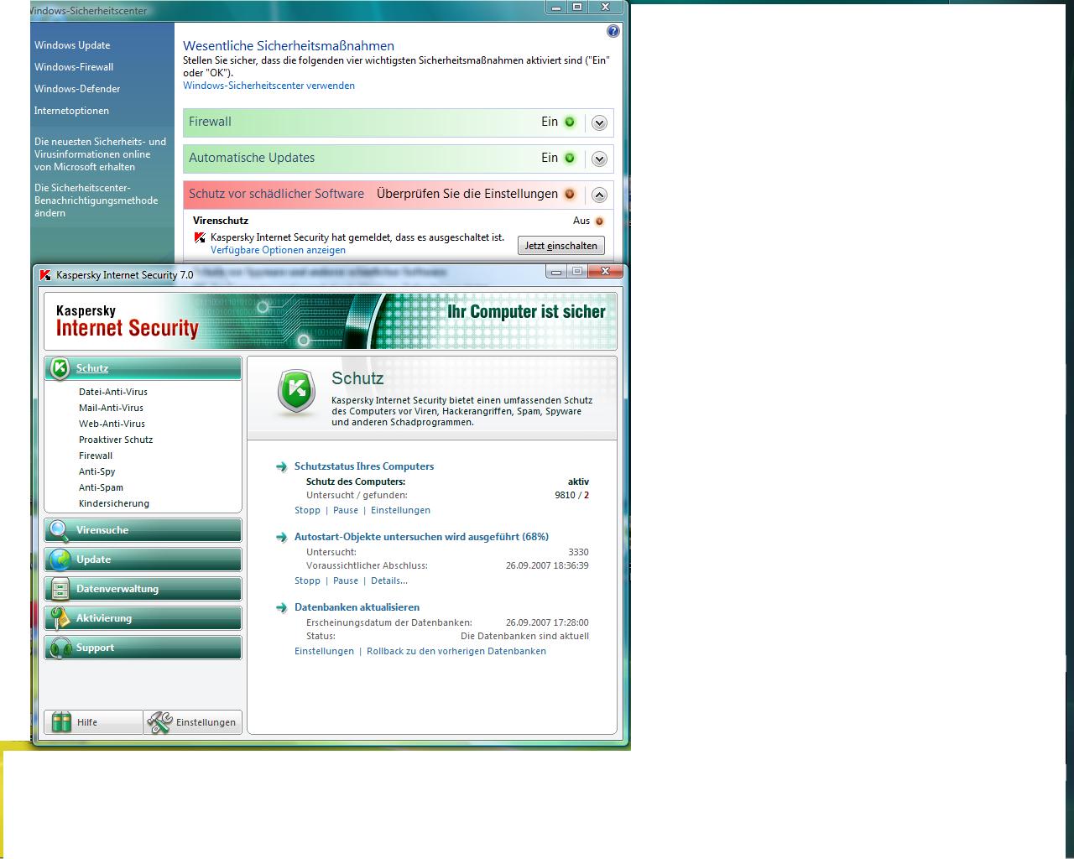Open the Datenverwaltung section
The height and width of the screenshot is (859, 1074).
pos(143,589)
